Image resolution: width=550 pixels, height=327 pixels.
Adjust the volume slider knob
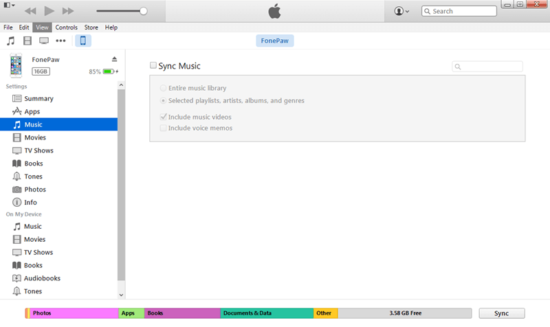(143, 11)
